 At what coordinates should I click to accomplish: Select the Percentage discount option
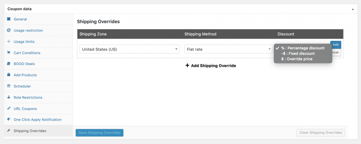click(302, 48)
